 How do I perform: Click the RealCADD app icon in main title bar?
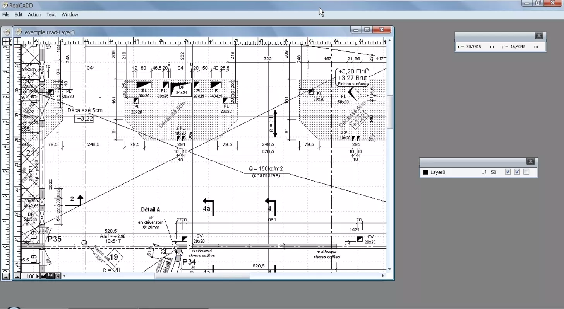[5, 5]
